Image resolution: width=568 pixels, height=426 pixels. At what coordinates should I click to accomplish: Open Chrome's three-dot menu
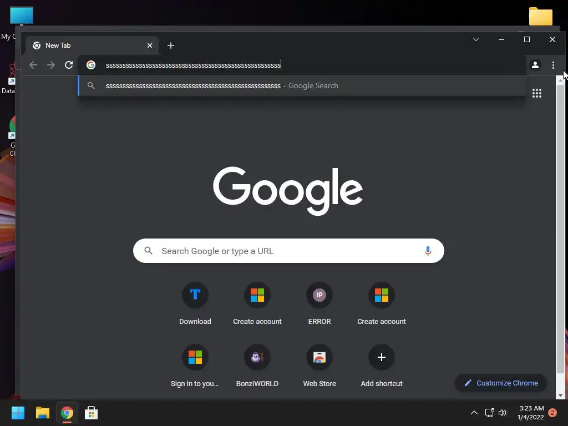coord(553,65)
